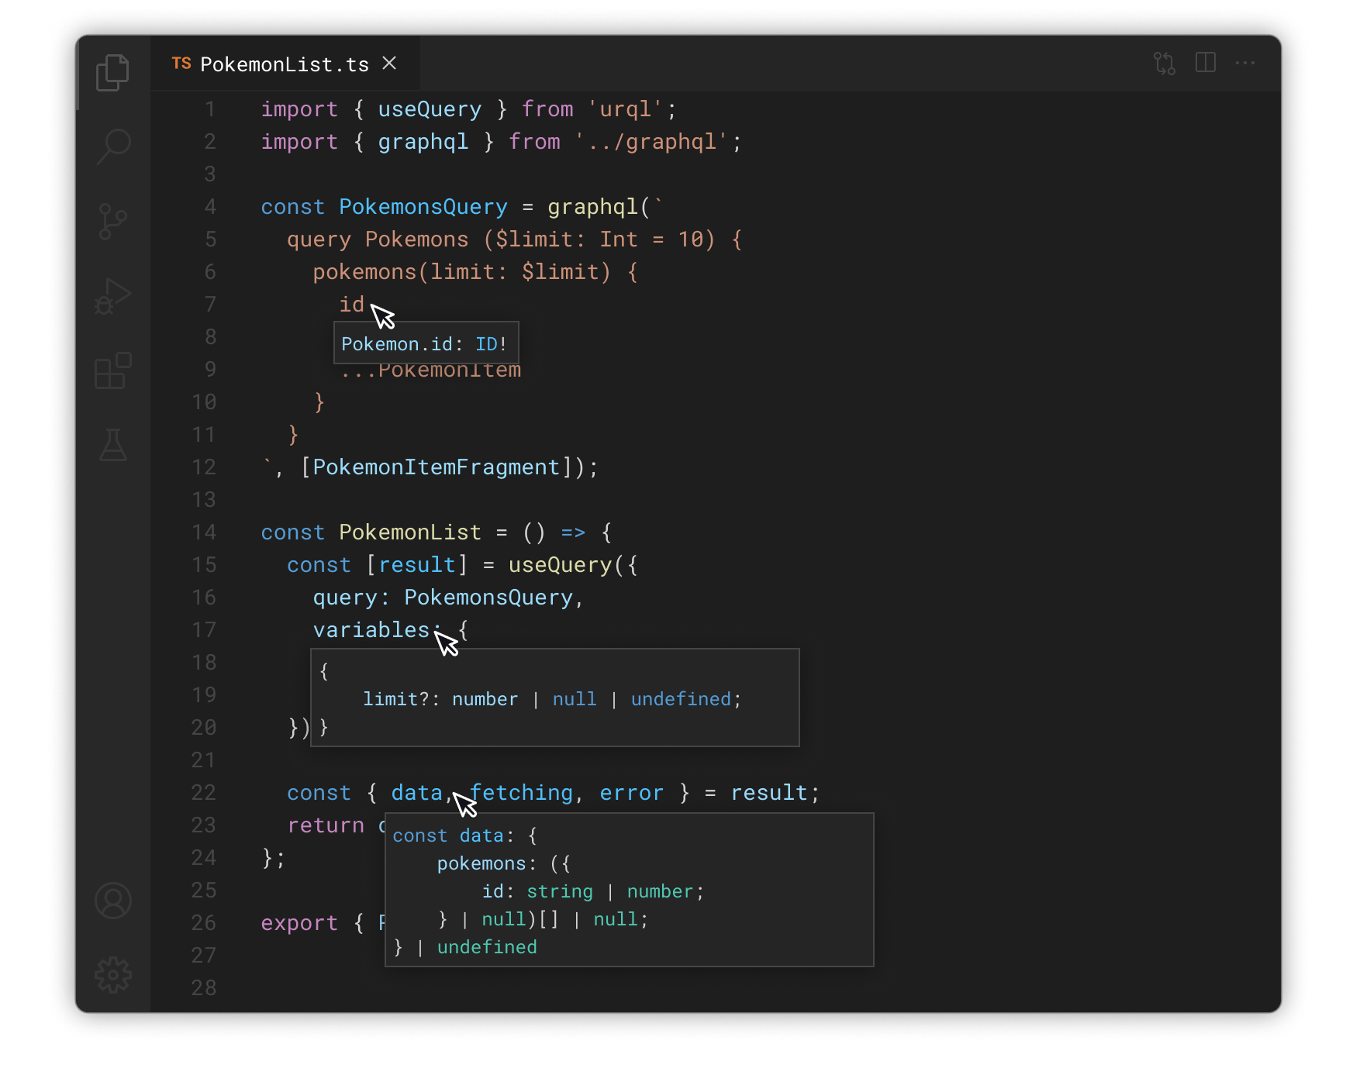1346x1068 pixels.
Task: Place cursor on PokemonsQuery constant
Action: click(x=423, y=206)
